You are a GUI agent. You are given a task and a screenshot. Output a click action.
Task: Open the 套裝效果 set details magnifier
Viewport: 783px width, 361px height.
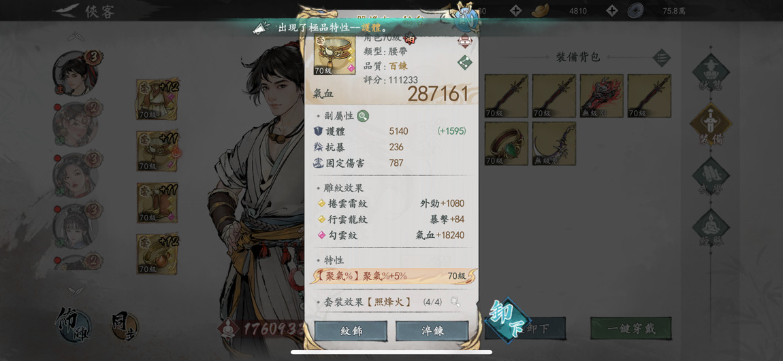[455, 302]
